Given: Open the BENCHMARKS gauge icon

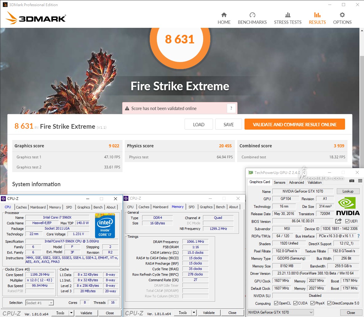Looking at the screenshot, I should [252, 15].
